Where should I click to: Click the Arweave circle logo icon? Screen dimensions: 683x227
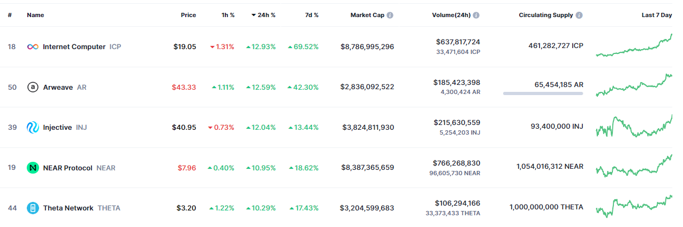click(x=33, y=87)
